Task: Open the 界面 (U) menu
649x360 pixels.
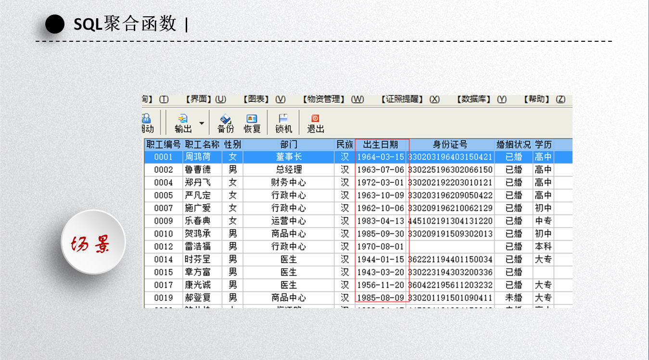Action: click(205, 99)
